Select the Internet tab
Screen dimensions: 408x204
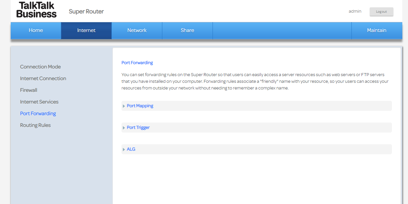coord(86,30)
